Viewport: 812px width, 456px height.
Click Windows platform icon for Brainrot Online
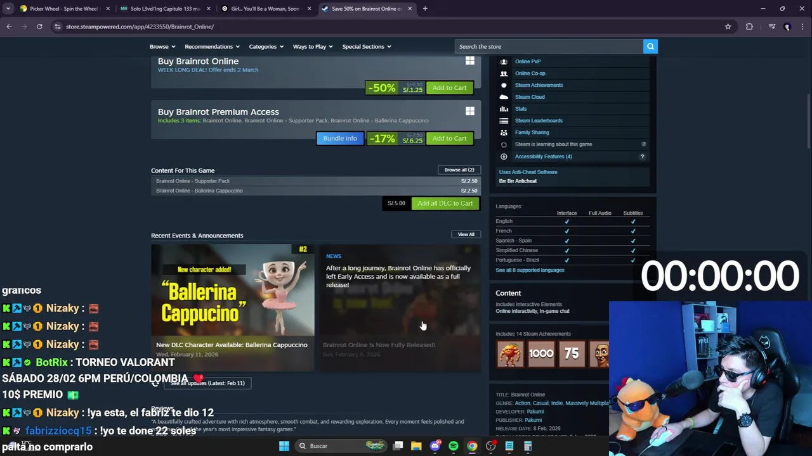tap(470, 61)
